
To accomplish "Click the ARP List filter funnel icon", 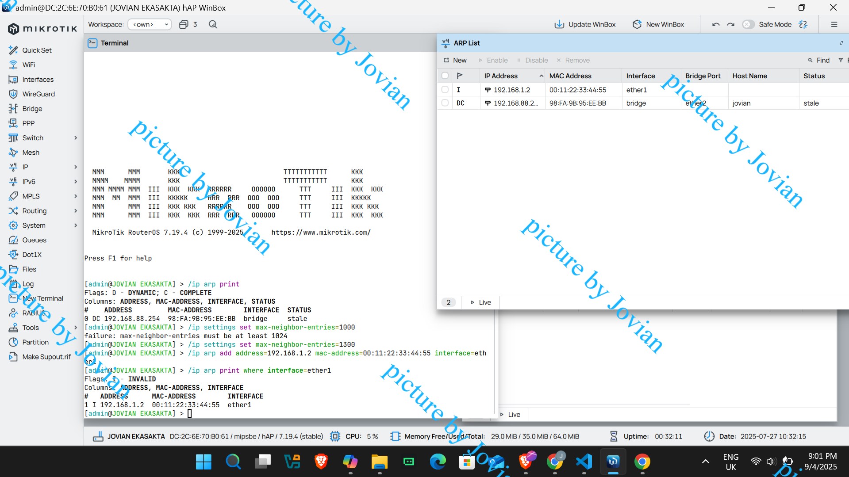I will tap(841, 60).
